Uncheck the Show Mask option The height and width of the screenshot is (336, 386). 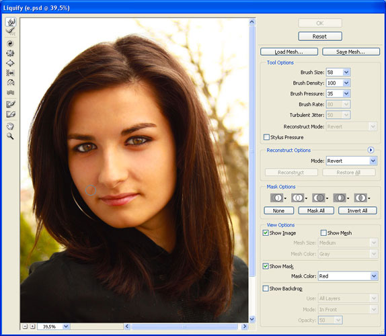[266, 266]
